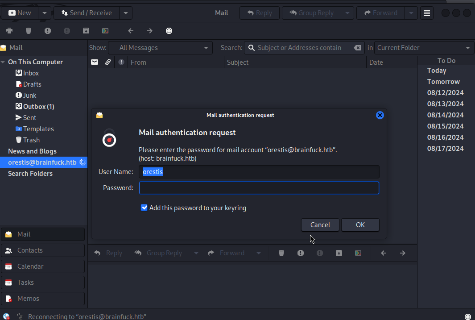Switch to the Contacts view
This screenshot has width=475, height=320.
(x=43, y=250)
